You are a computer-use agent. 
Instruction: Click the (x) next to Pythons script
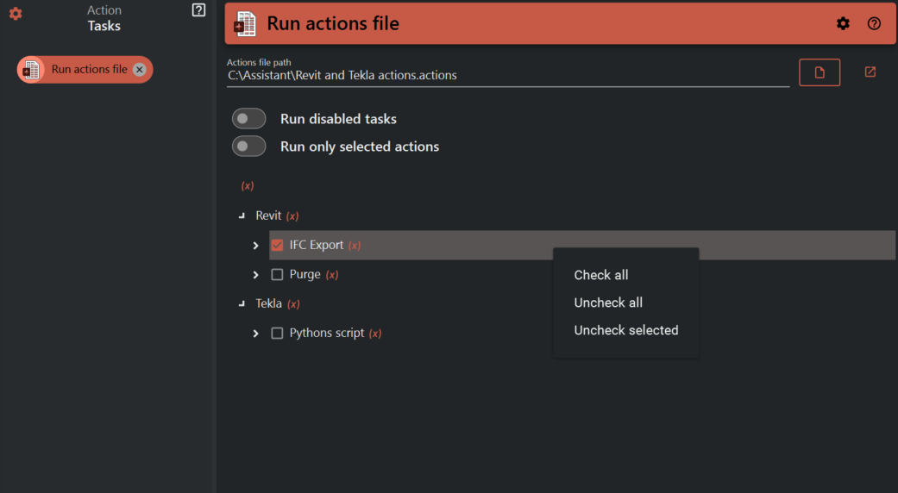[375, 334]
